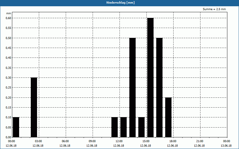239x149 pixels.
Task: Click the 13.06.18 date label
Action: click(226, 146)
